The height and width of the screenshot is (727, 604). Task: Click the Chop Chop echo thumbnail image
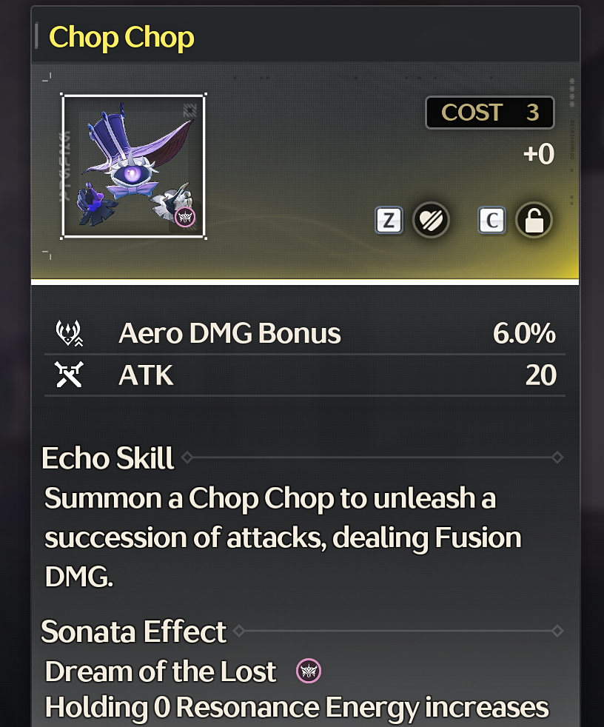[133, 166]
